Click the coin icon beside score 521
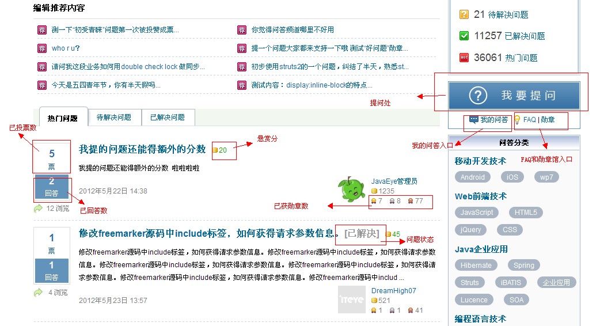 374,301
